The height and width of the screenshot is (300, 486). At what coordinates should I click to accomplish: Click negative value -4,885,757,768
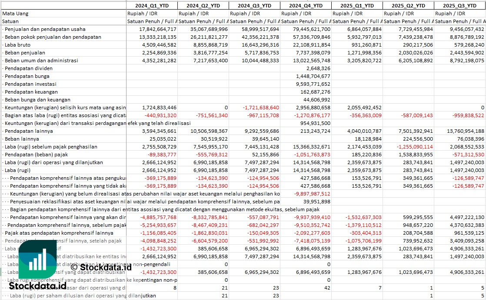158,217
